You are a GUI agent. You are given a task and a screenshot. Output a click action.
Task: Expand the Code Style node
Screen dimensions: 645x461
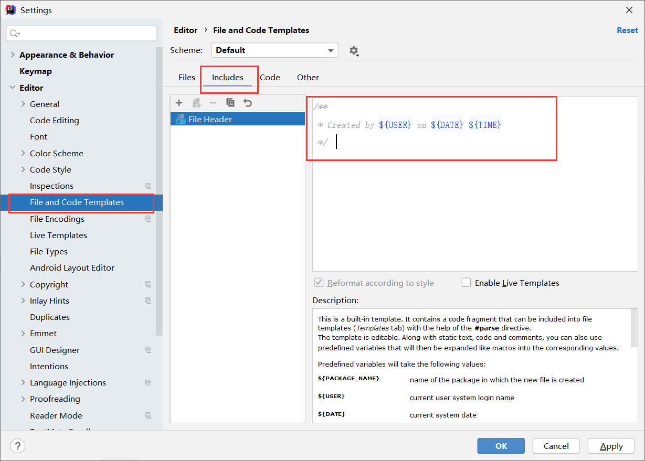click(23, 169)
